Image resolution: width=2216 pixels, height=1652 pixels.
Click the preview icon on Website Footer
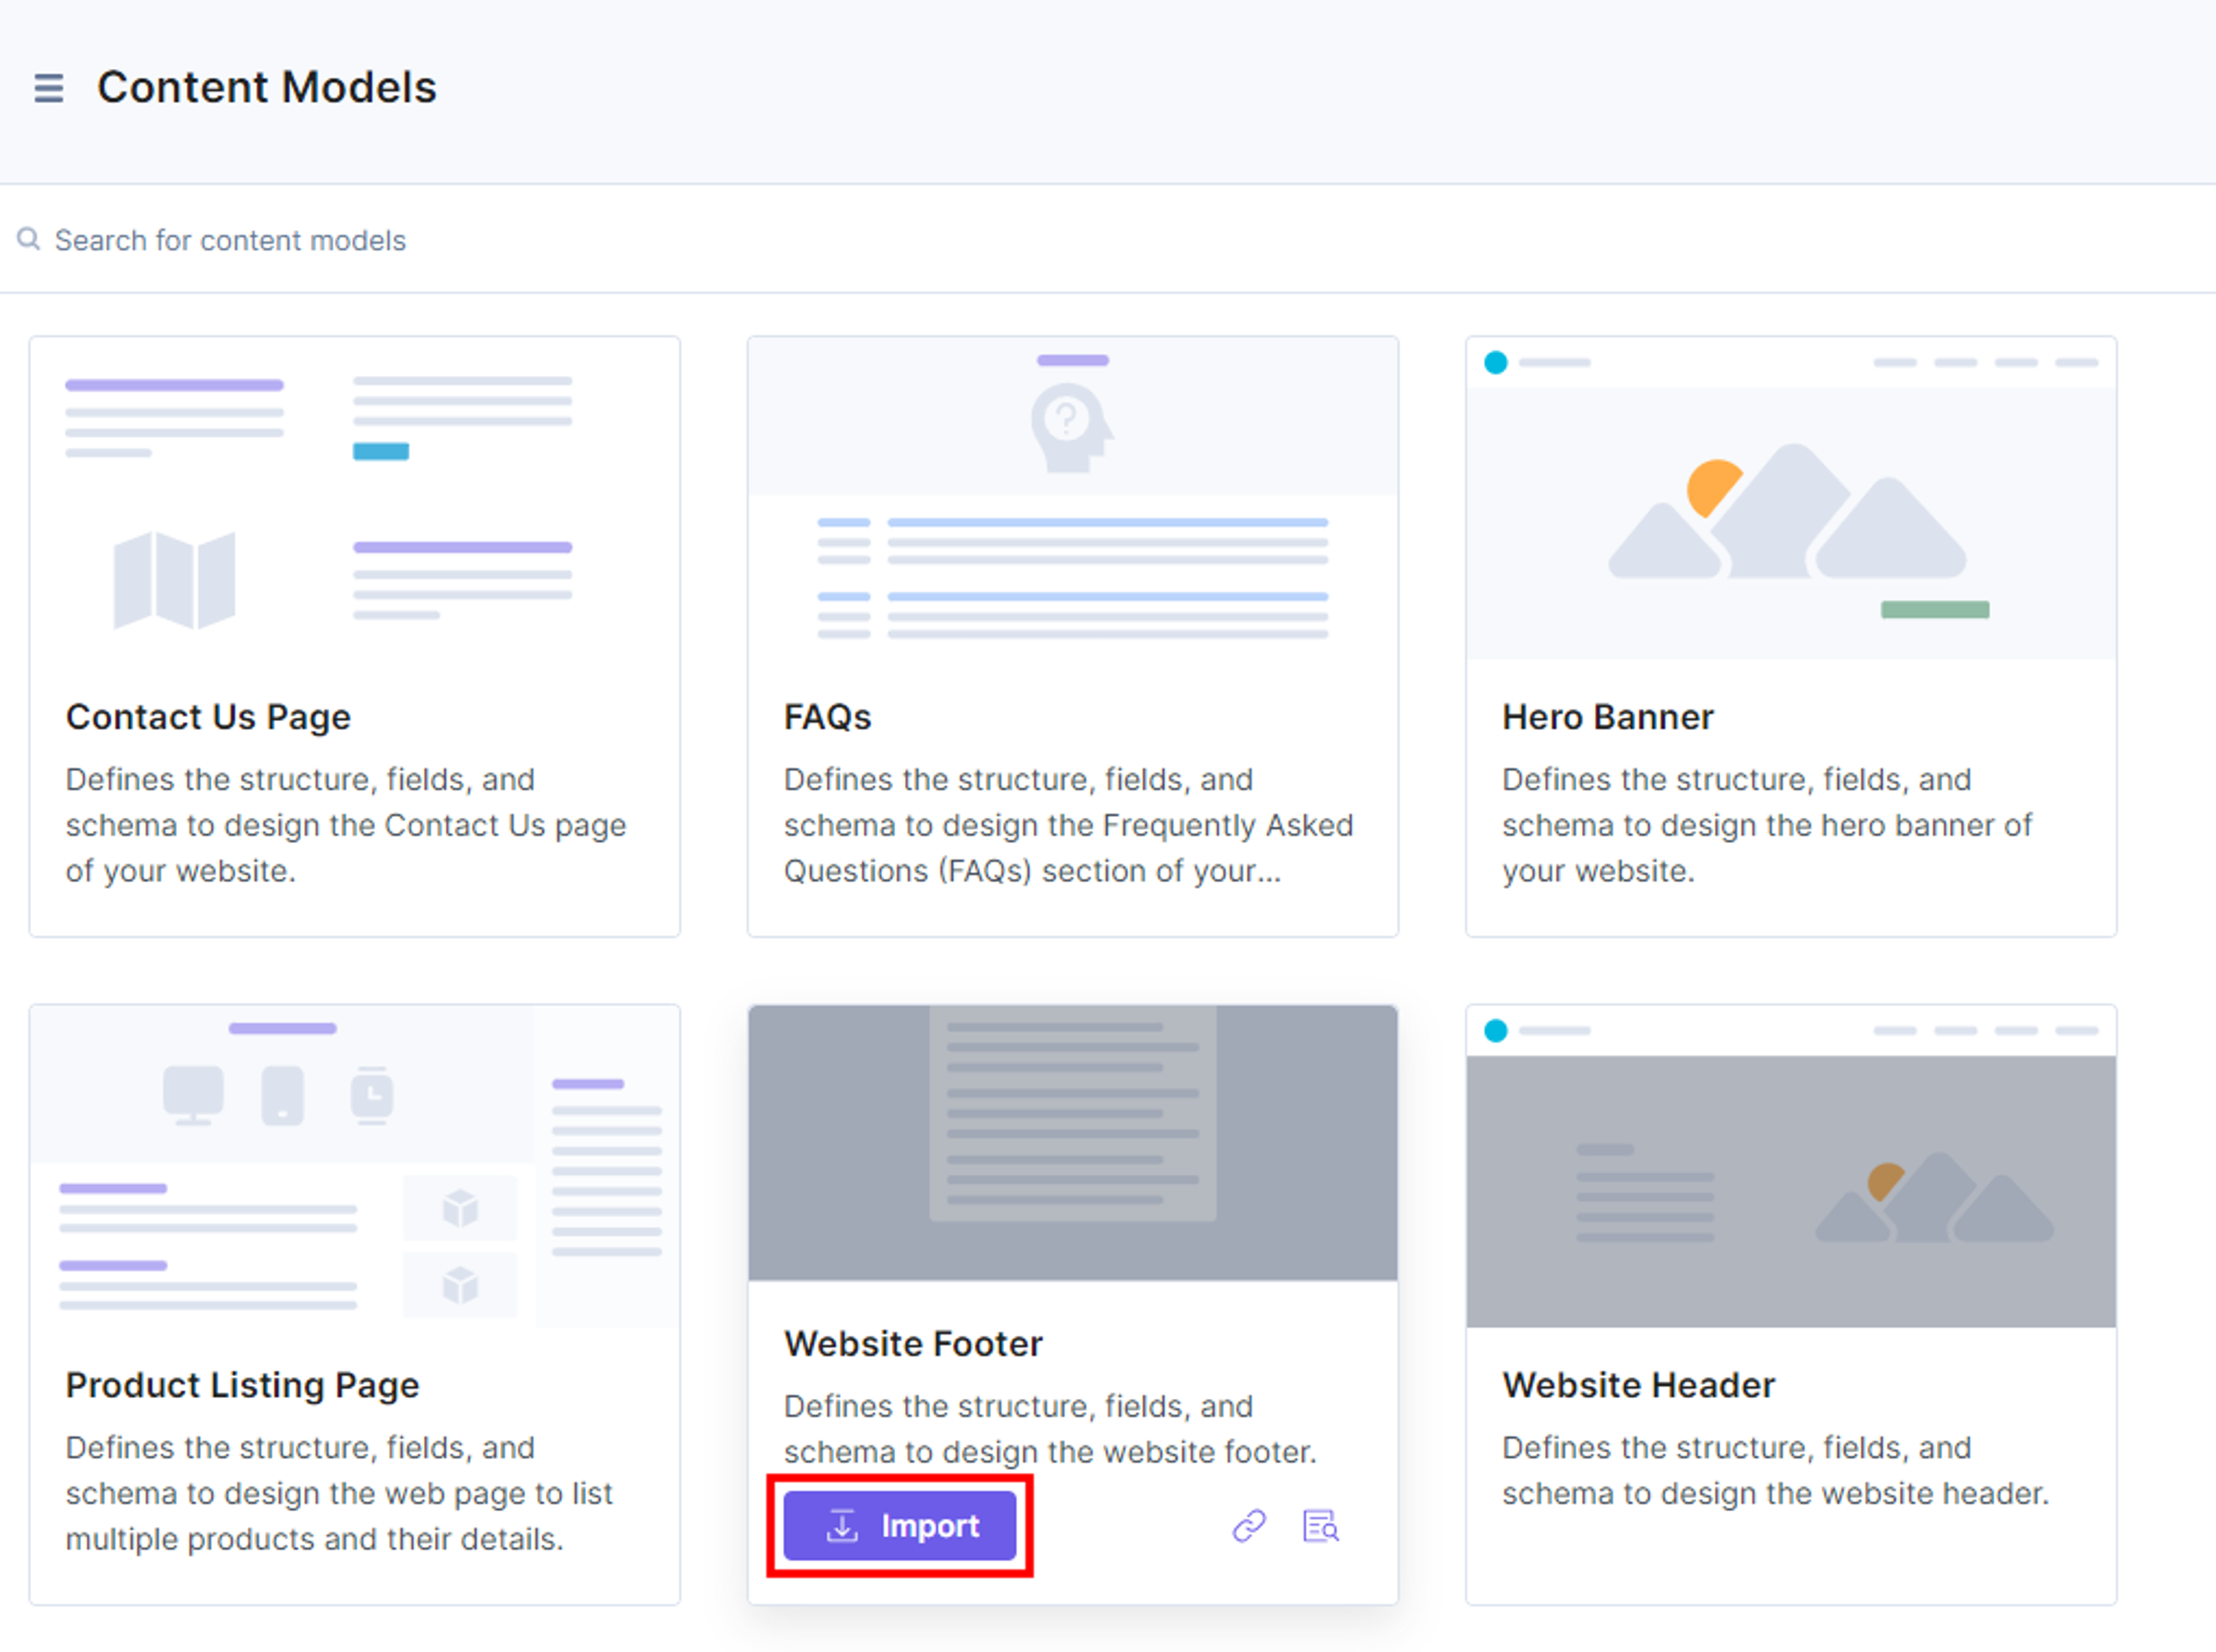coord(1321,1526)
